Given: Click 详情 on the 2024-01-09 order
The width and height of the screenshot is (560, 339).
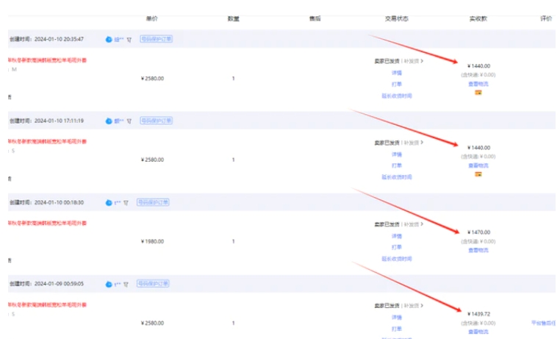Looking at the screenshot, I should tap(396, 317).
